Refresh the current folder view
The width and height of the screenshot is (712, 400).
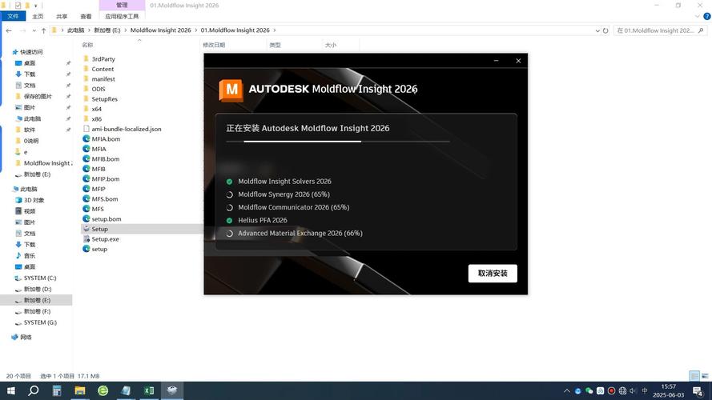[605, 30]
